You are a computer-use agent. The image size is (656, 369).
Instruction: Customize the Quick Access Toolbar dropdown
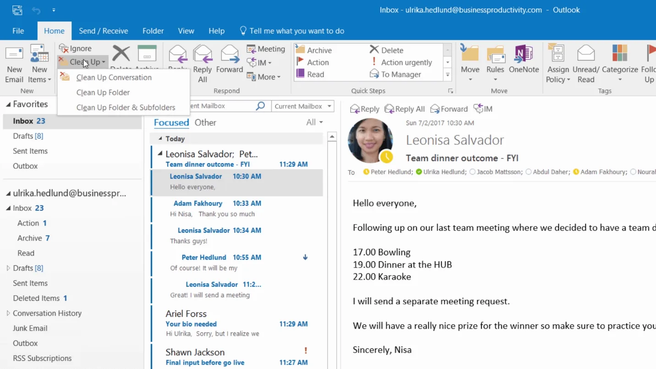coord(54,10)
